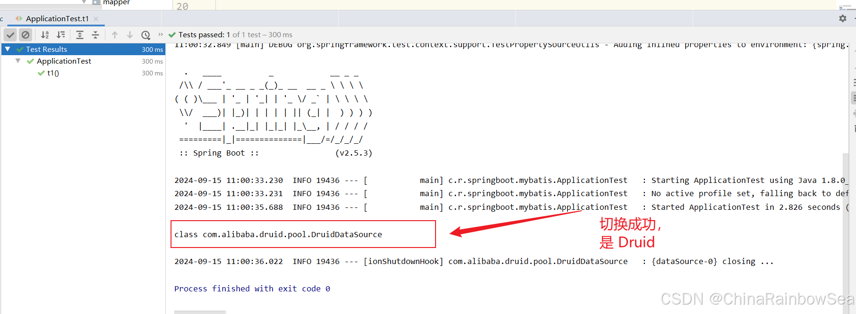The width and height of the screenshot is (856, 314).
Task: Click the Expand All tests icon
Action: [80, 35]
